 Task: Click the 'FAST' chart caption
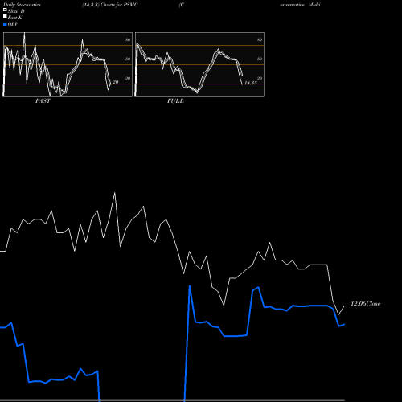[43, 101]
